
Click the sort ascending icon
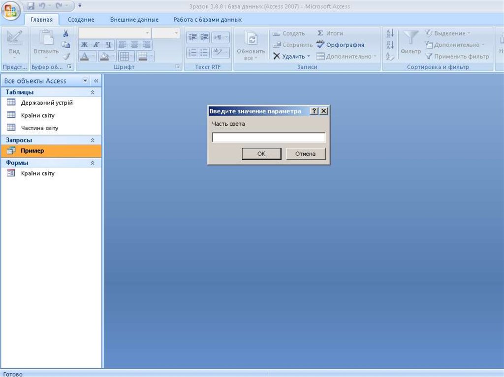(x=390, y=33)
